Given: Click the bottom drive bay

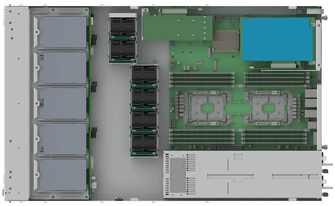Looking at the screenshot, I should (x=64, y=175).
